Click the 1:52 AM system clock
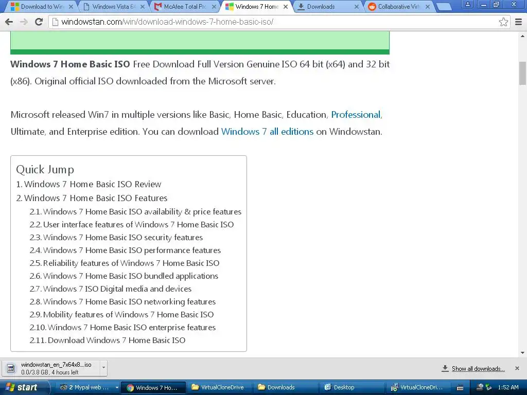This screenshot has width=527, height=395. [x=508, y=388]
